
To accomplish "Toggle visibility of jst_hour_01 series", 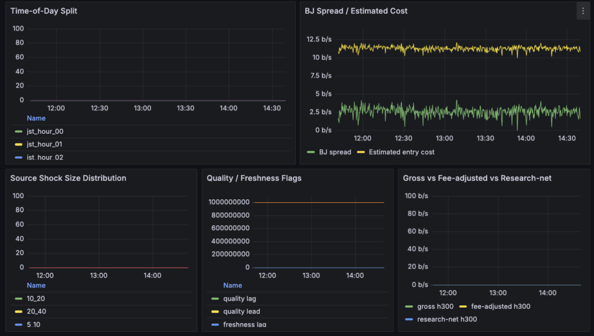I will pyautogui.click(x=45, y=144).
